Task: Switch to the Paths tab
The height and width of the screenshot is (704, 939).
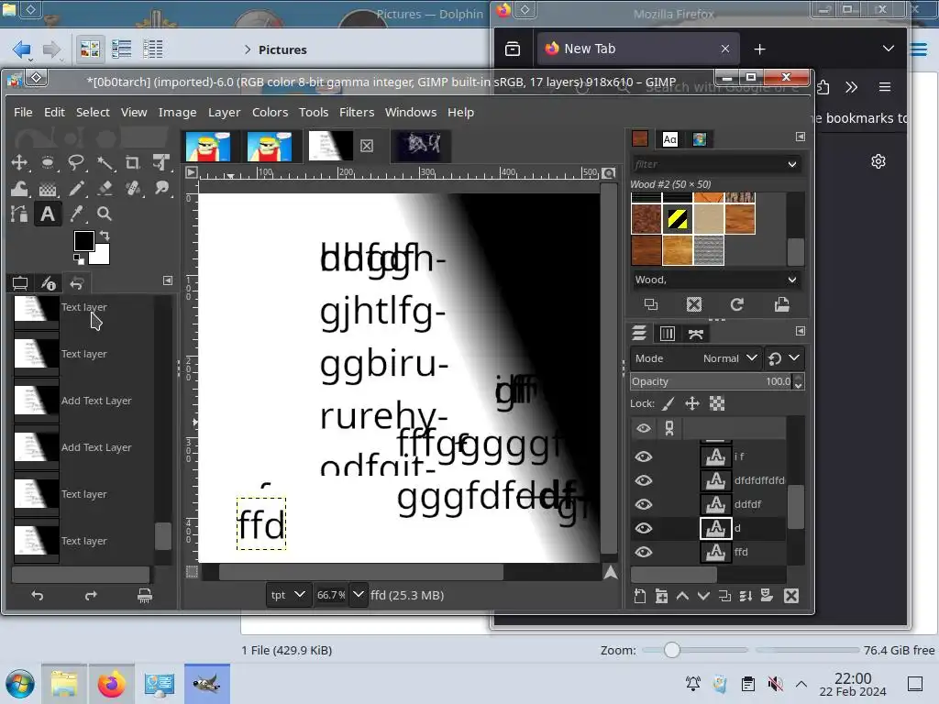Action: [x=695, y=334]
